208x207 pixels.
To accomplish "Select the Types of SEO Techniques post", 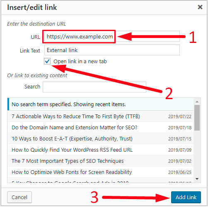I will (100, 161).
